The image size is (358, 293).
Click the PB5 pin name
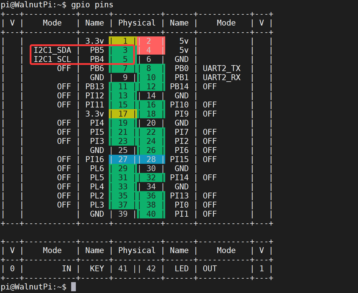coord(97,50)
